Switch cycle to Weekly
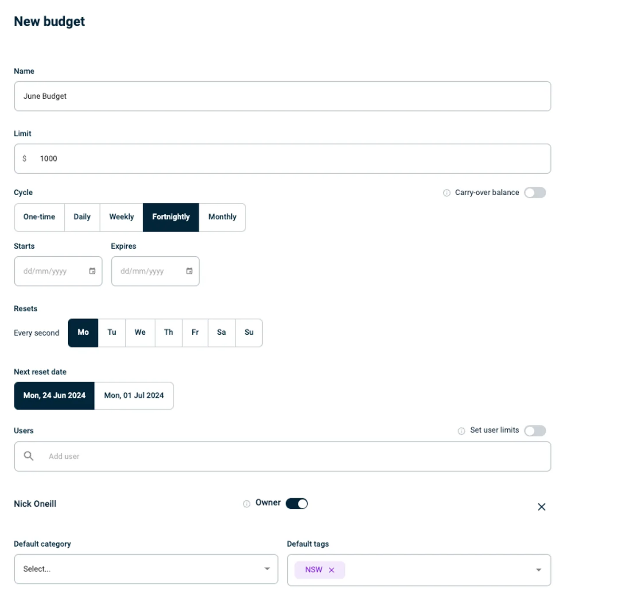 click(121, 217)
